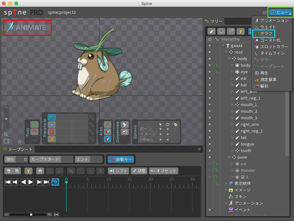Click the オフセット offset button
Screen dimensions: 294x221
(164, 171)
